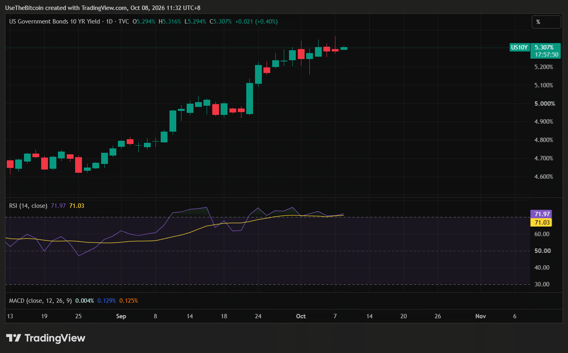This screenshot has width=568, height=353.
Task: Click the 20 date label on time axis
Action: pos(404,316)
